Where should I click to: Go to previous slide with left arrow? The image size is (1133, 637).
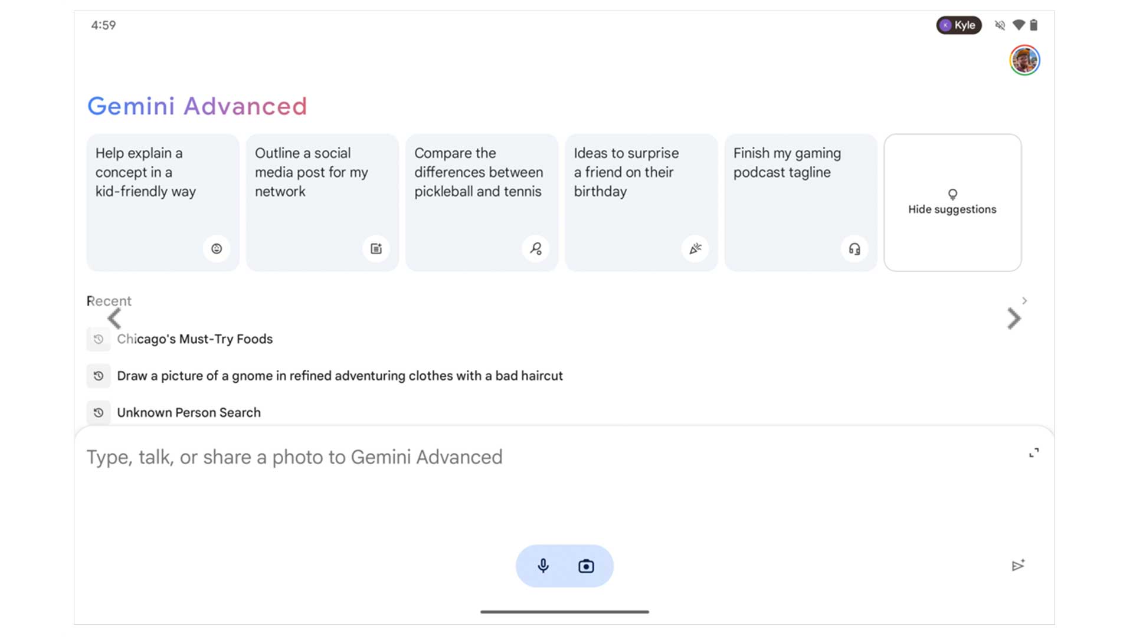coord(114,319)
